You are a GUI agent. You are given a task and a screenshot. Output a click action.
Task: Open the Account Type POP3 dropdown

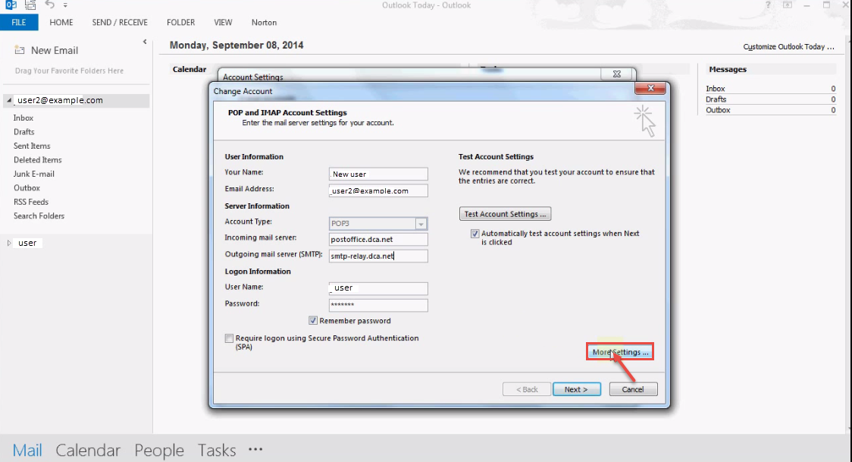pos(421,224)
